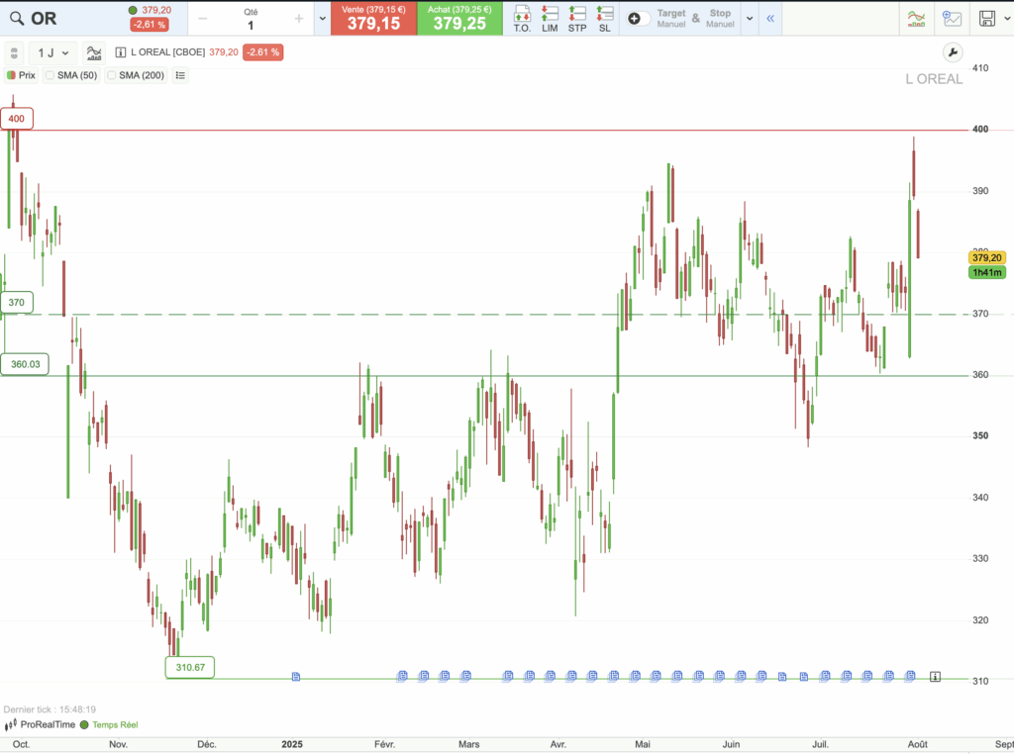Click the Qté quantity field

tap(251, 20)
